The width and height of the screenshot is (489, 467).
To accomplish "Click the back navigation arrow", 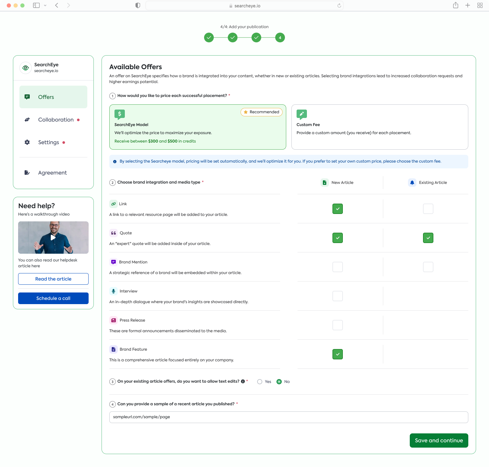I will [x=57, y=5].
